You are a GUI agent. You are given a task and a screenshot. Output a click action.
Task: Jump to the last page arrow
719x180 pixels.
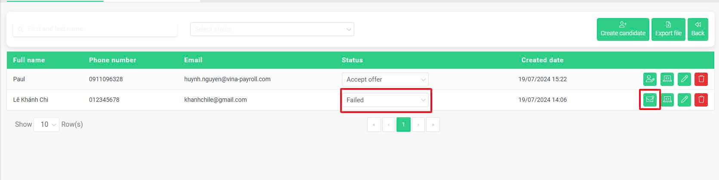pyautogui.click(x=433, y=125)
